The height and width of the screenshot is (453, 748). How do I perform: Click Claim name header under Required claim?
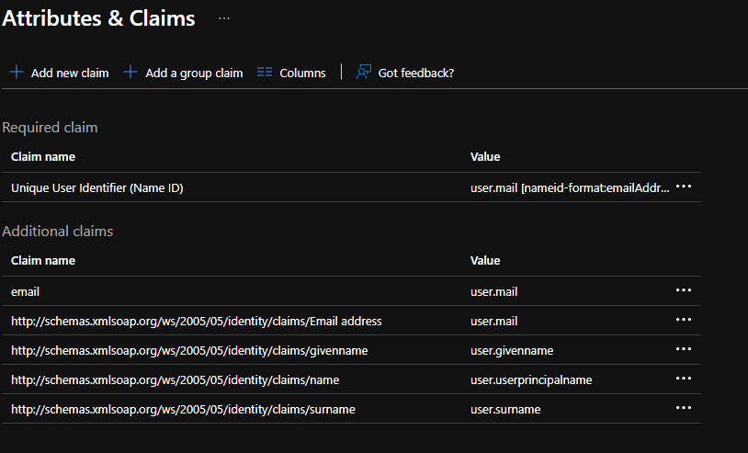(43, 157)
